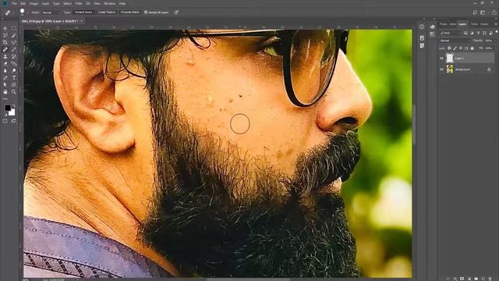Screen dimensions: 499x281
Task: Create new fill or adjustment layer
Action: click(469, 279)
